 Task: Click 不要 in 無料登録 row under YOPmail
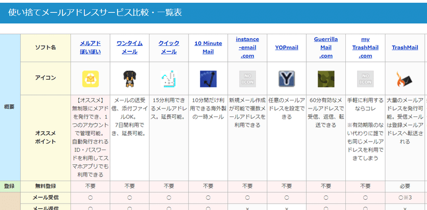tap(287, 186)
